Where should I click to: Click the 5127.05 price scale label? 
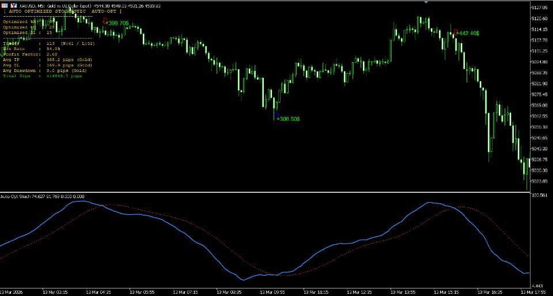coord(541,7)
